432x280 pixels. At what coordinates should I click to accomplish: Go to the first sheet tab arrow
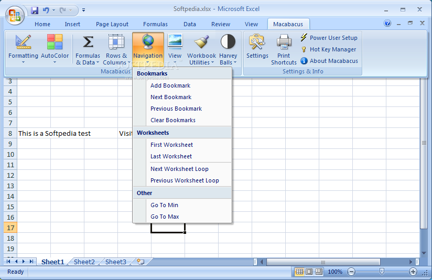pyautogui.click(x=8, y=262)
